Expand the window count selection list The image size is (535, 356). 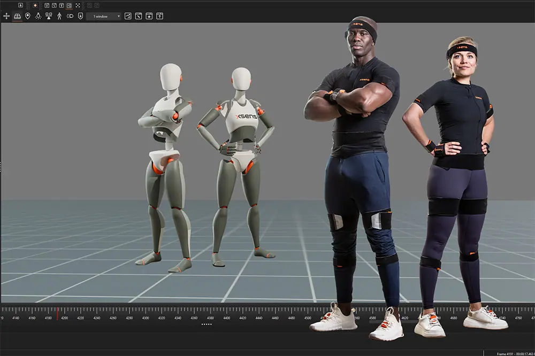point(118,17)
